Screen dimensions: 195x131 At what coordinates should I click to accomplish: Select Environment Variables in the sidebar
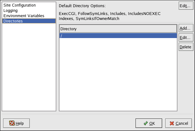point(24,16)
